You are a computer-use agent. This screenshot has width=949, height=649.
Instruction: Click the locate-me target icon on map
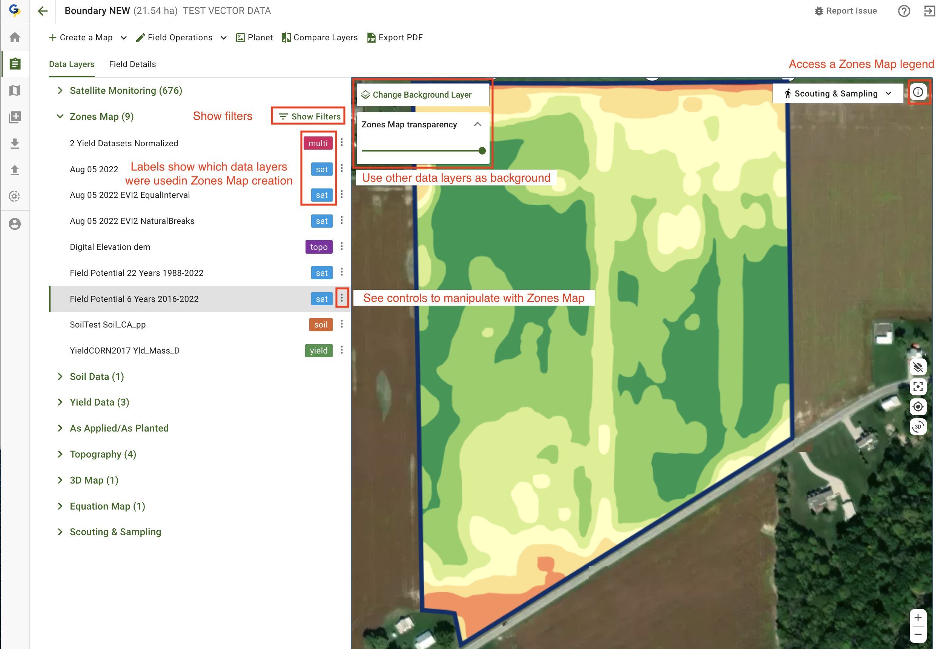[x=918, y=407]
